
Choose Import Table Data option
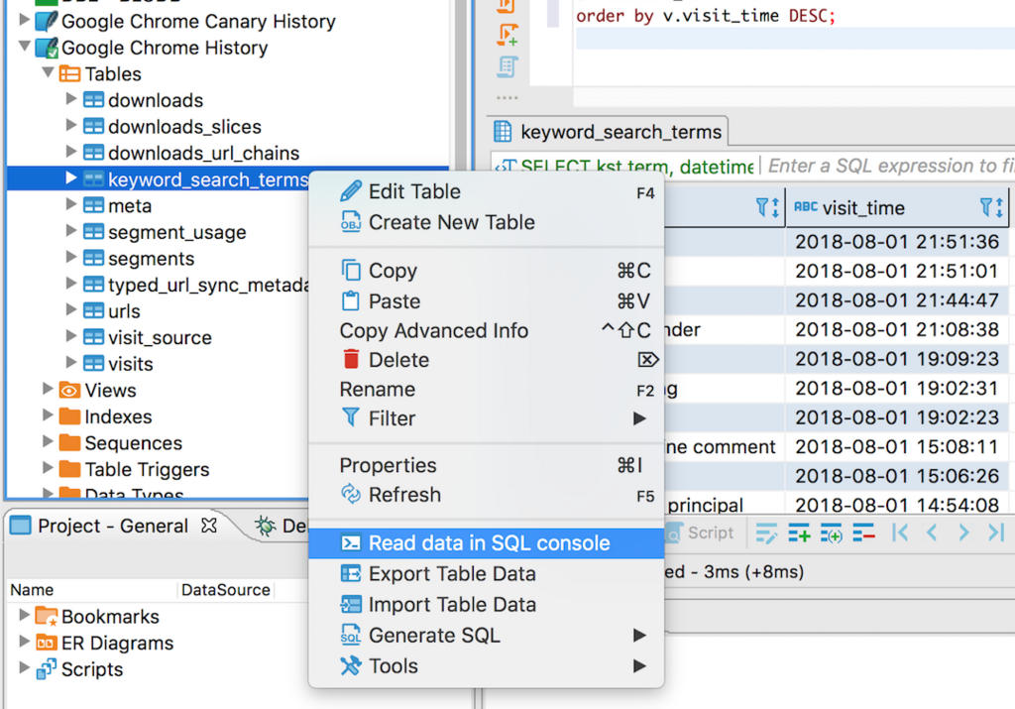pyautogui.click(x=486, y=604)
